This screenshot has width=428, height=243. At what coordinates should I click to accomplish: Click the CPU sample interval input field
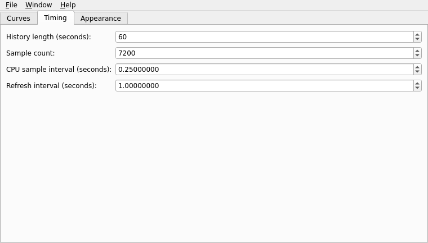[x=265, y=70]
